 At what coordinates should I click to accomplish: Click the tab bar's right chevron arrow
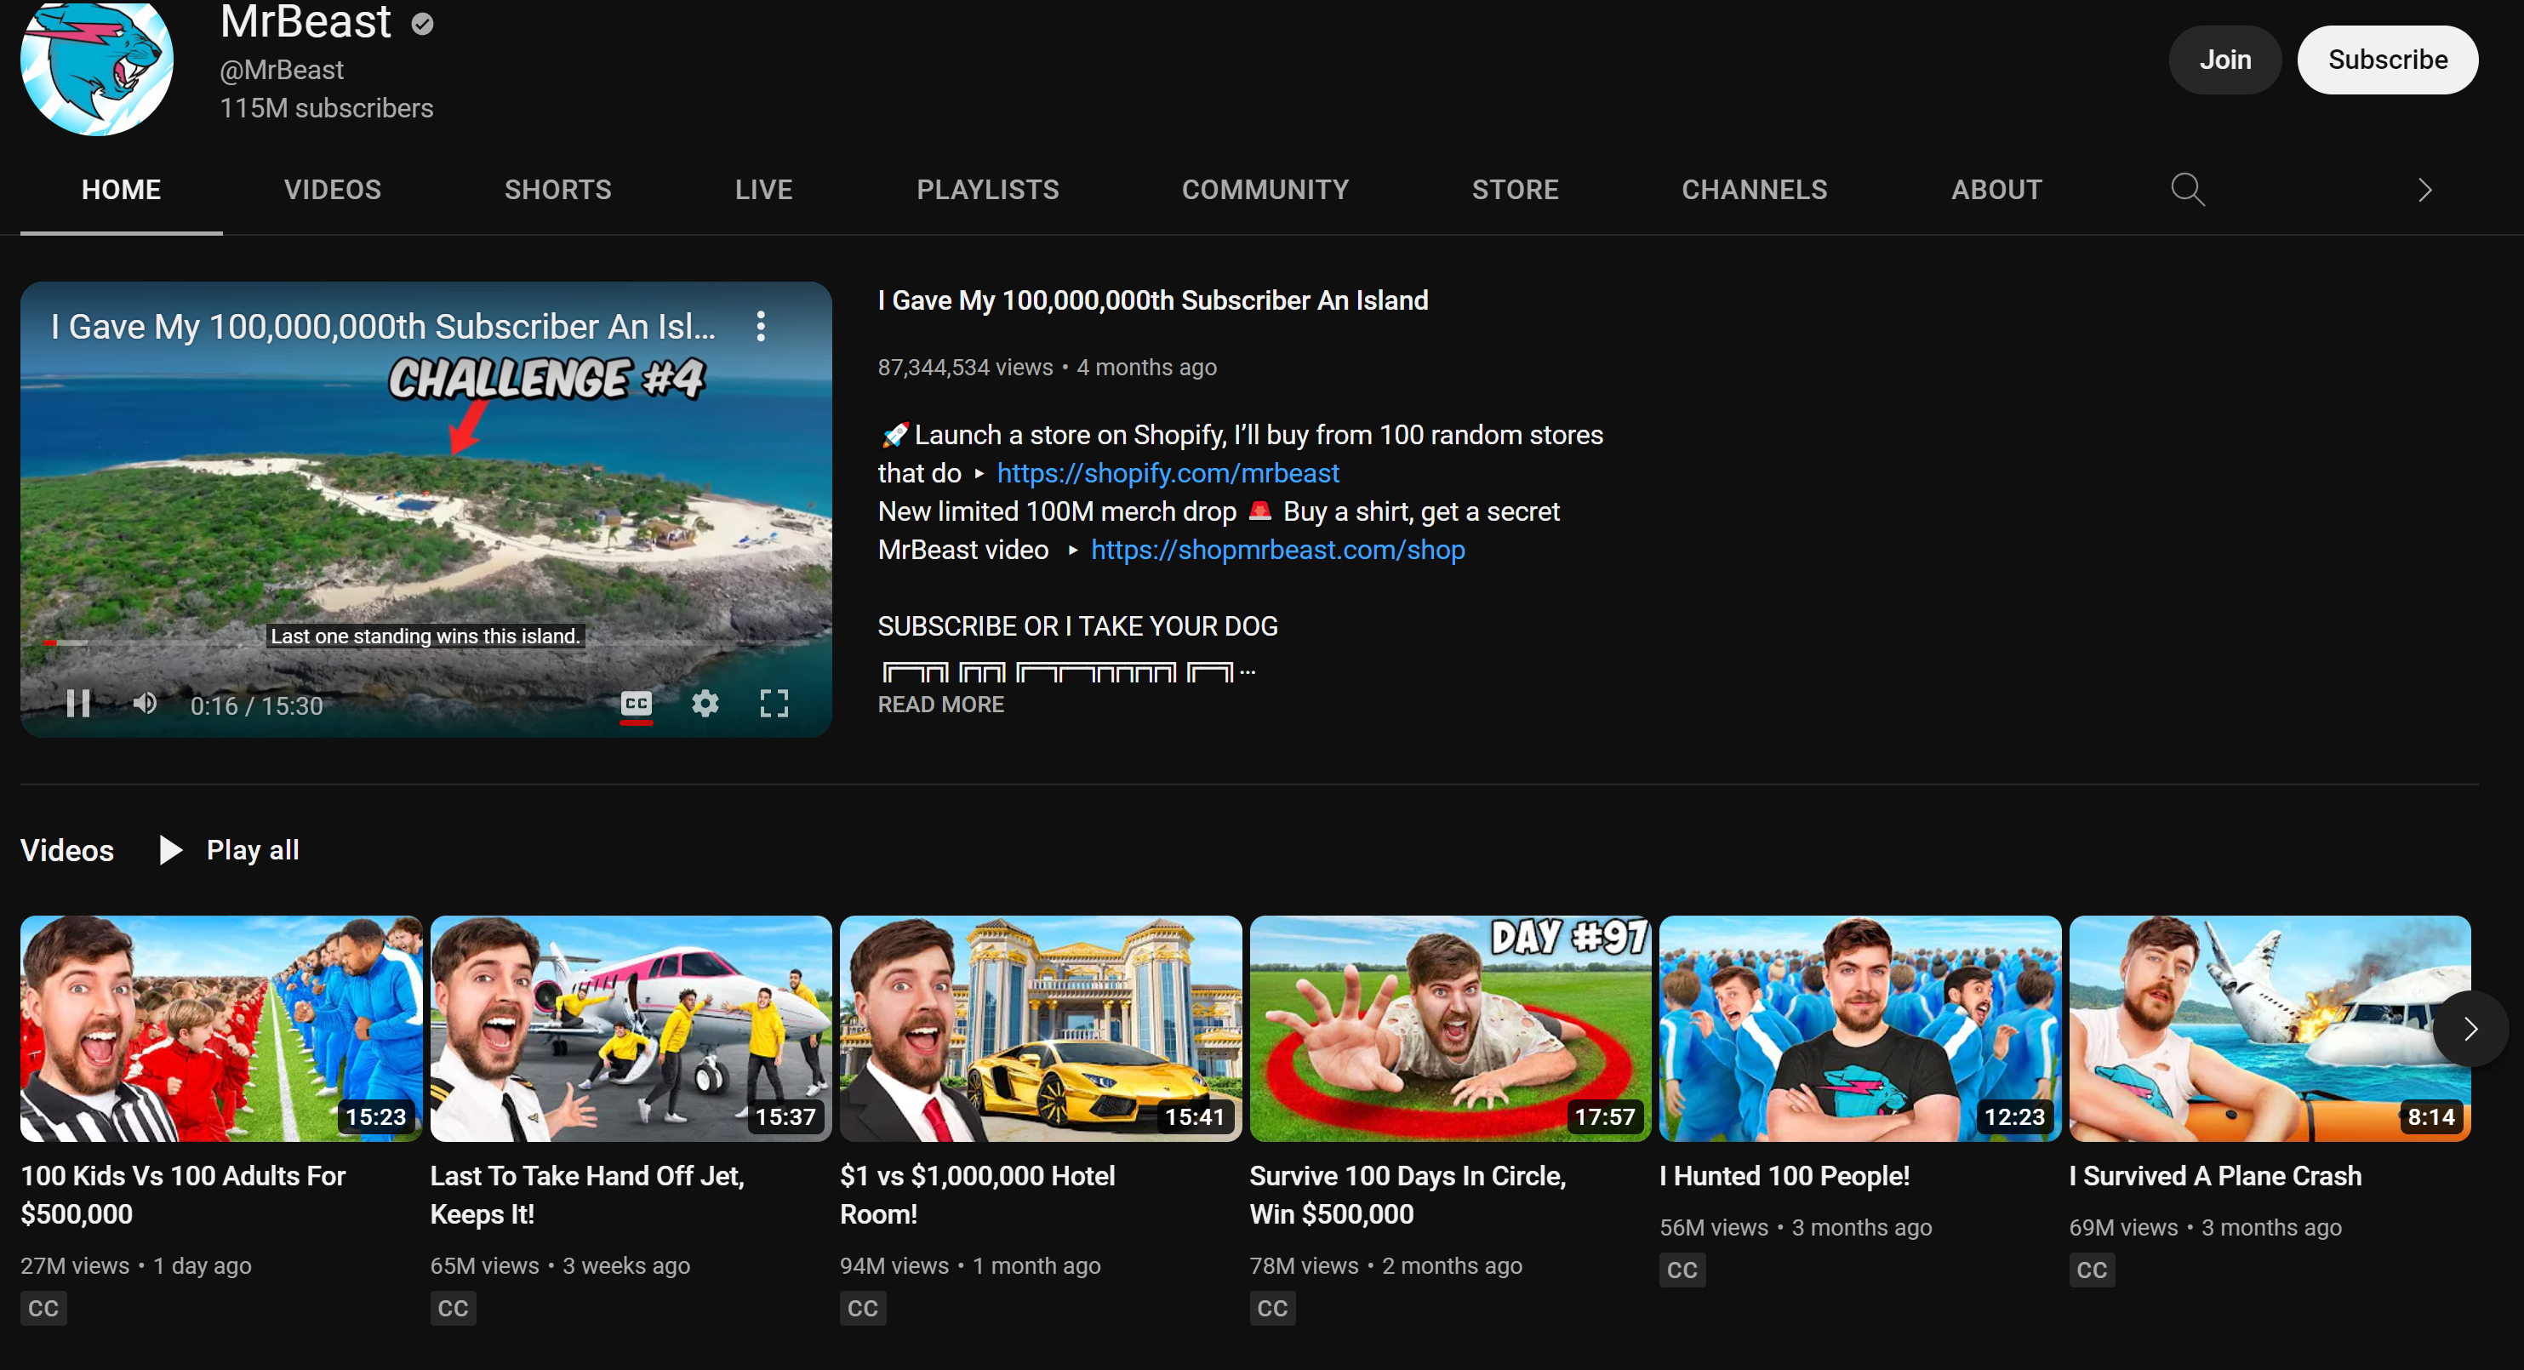click(x=2425, y=190)
